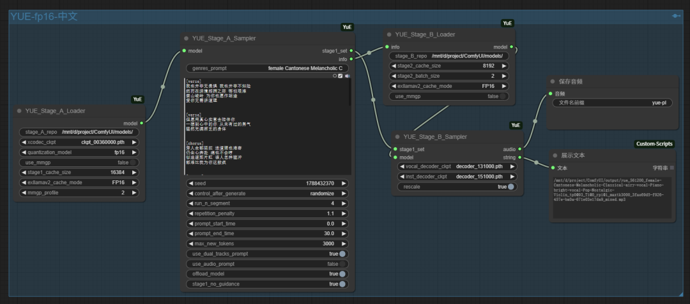
Task: Click the 文件名前缀 filename prefix field
Action: point(611,102)
